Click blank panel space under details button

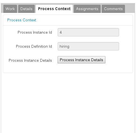(x=68, y=68)
